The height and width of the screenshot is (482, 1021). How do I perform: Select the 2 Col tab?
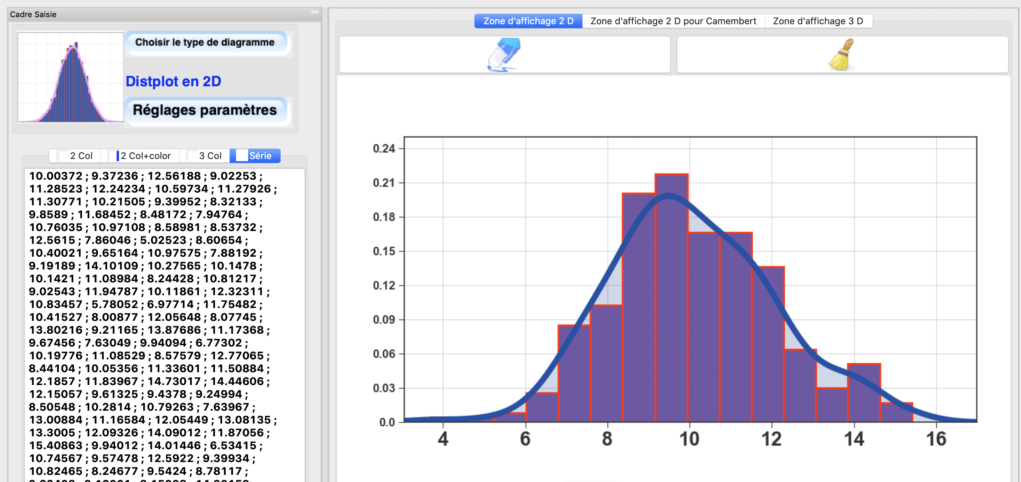(x=75, y=156)
